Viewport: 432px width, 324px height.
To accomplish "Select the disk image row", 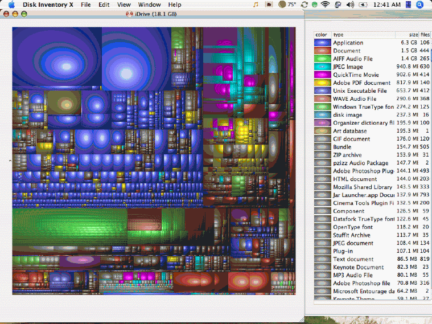I will coord(372,114).
